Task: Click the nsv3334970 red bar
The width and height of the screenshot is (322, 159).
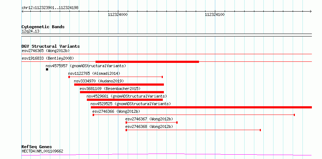Action: (119, 85)
